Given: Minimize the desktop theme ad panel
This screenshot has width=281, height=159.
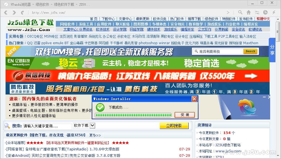Looking at the screenshot, I should tap(264, 97).
